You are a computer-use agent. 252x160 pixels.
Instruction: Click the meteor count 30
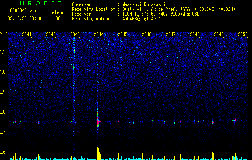58,18
